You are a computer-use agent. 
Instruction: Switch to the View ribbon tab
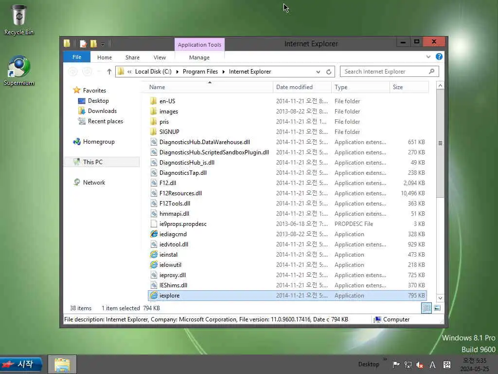tap(160, 57)
